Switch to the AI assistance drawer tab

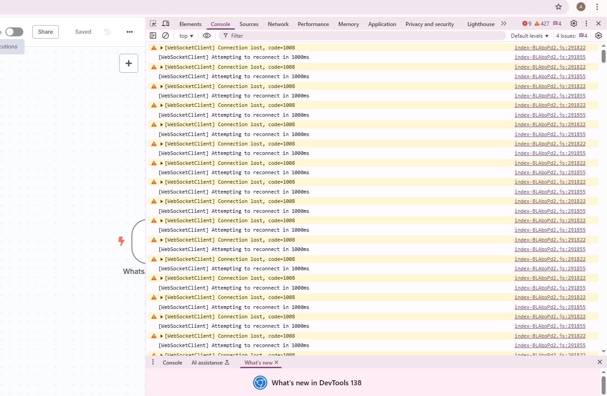coord(210,363)
